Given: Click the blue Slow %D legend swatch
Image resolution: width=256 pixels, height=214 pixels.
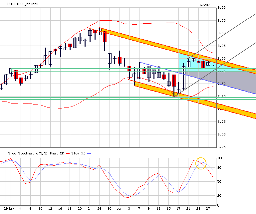Looking at the screenshot, I should (89, 153).
